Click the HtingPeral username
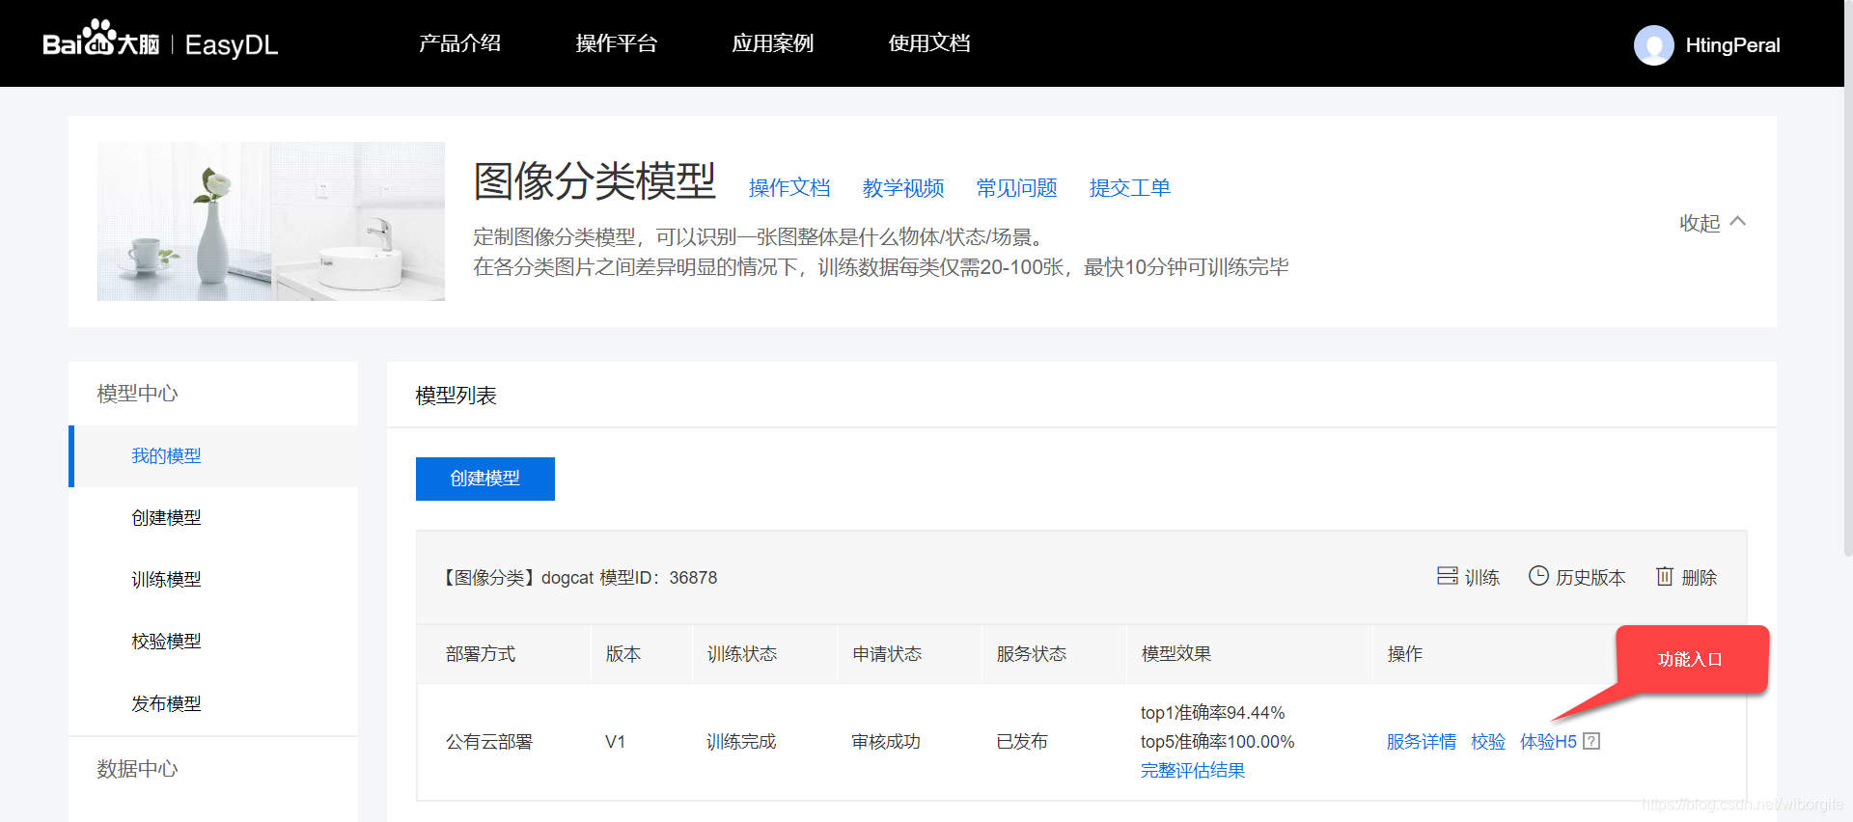The image size is (1853, 822). click(1732, 45)
